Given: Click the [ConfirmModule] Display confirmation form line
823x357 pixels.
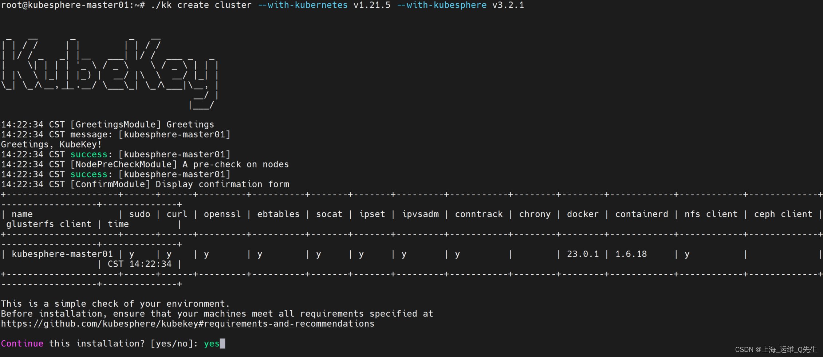Looking at the screenshot, I should 145,184.
